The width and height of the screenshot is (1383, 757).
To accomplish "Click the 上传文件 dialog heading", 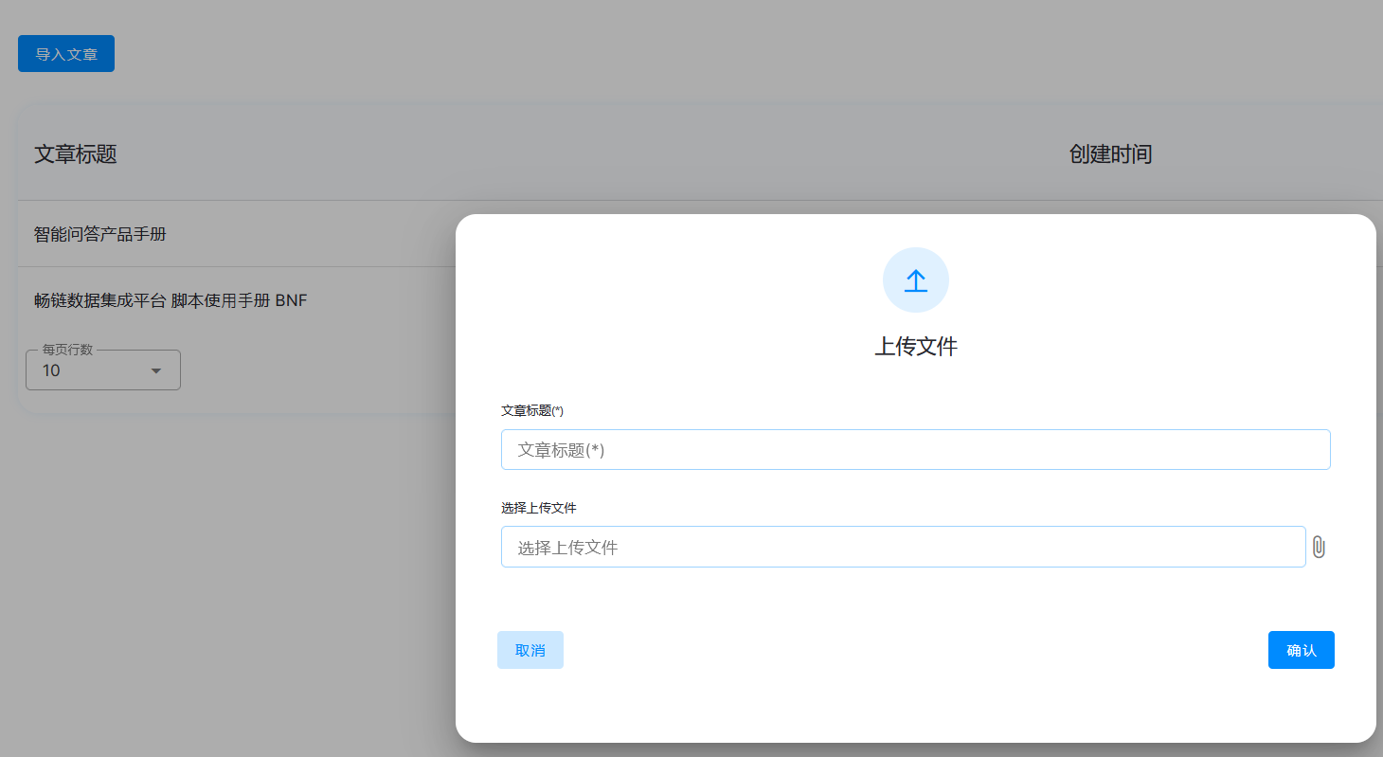I will point(915,347).
